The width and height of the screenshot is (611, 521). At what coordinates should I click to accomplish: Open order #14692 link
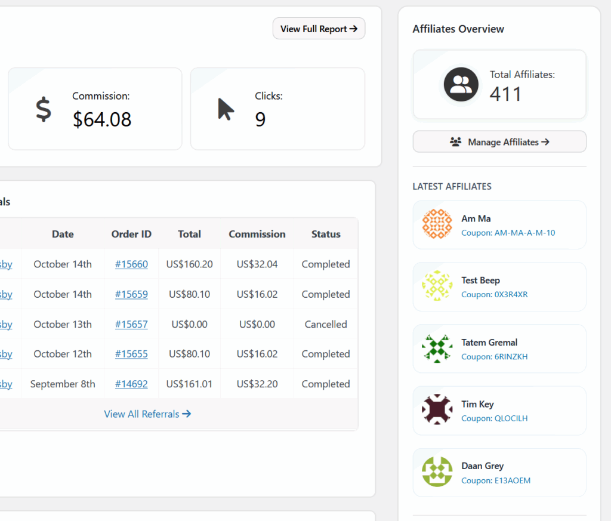click(131, 384)
